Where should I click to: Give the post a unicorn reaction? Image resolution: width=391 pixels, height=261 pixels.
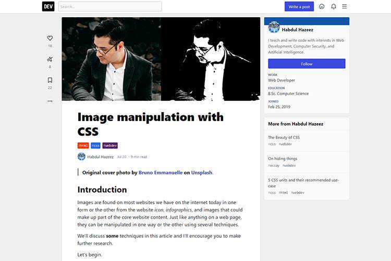[x=50, y=59]
